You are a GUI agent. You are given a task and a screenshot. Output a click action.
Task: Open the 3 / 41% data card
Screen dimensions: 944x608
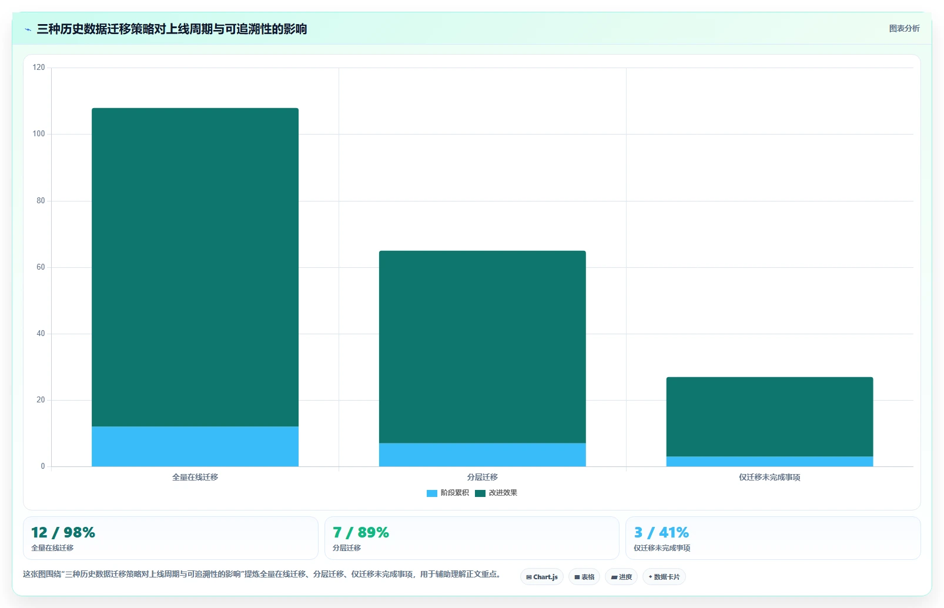point(773,538)
